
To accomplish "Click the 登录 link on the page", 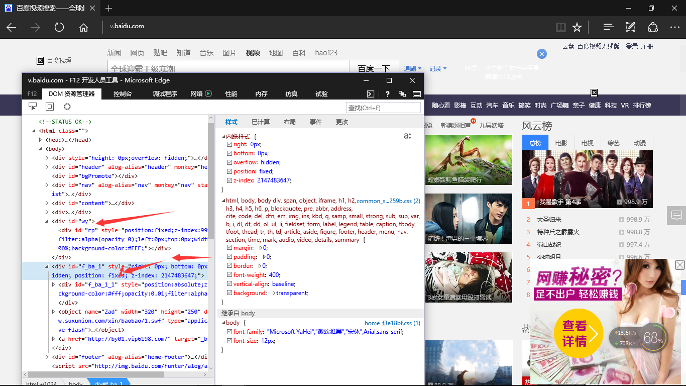I will point(632,46).
